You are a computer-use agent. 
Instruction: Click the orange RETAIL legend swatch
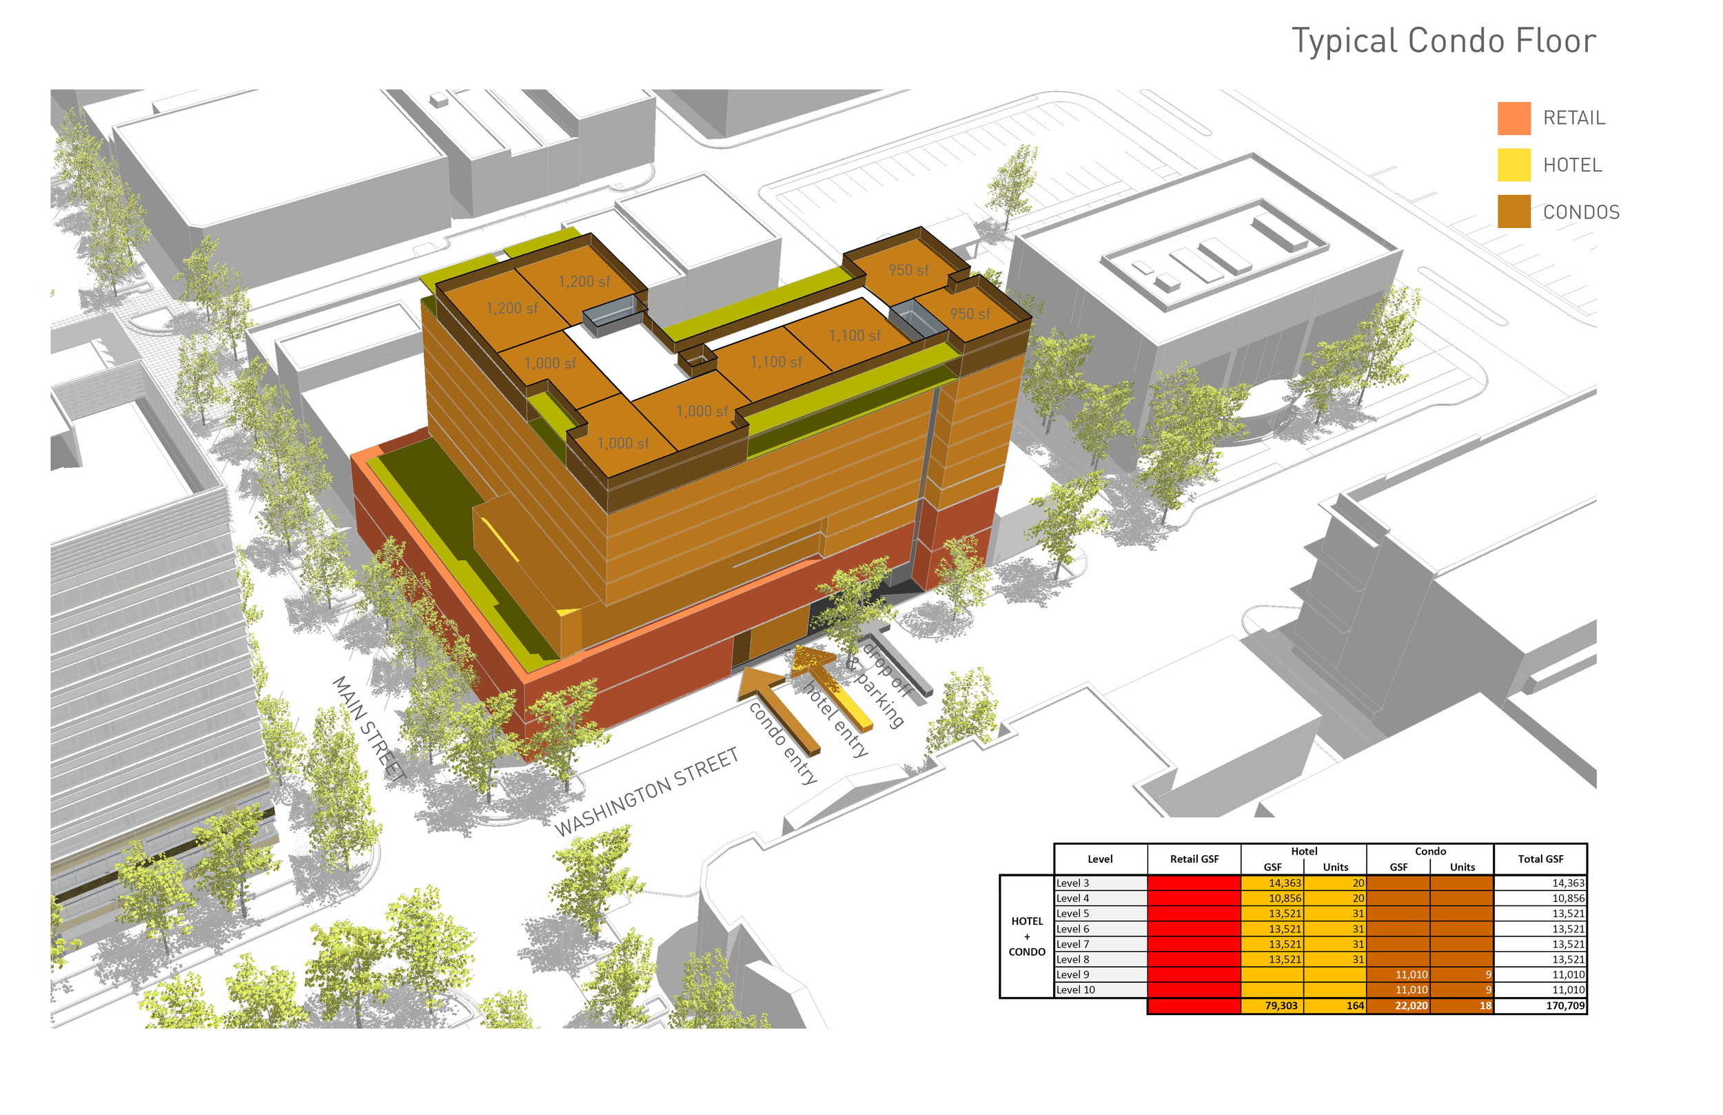(x=1513, y=118)
